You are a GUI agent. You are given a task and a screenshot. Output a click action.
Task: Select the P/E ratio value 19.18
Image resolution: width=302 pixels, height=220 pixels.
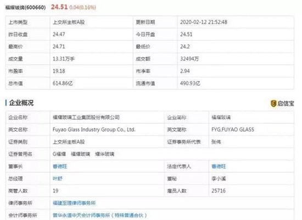click(59, 71)
